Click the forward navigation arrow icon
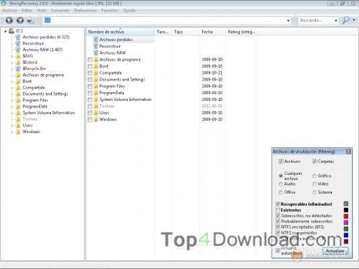This screenshot has height=269, width=359. click(20, 20)
